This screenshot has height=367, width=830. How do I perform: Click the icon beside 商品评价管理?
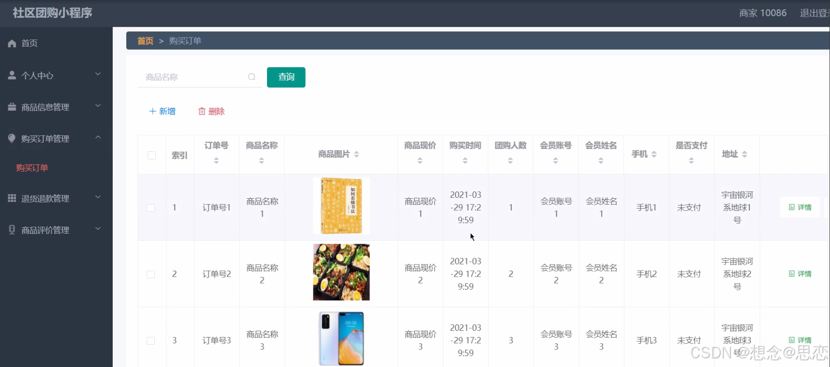point(12,230)
